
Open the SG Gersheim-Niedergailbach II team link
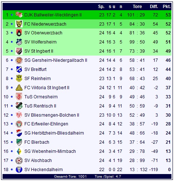[x=56, y=60]
